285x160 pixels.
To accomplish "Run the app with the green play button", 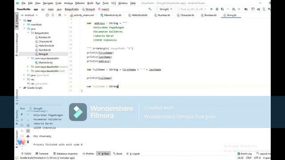I will [212, 9].
